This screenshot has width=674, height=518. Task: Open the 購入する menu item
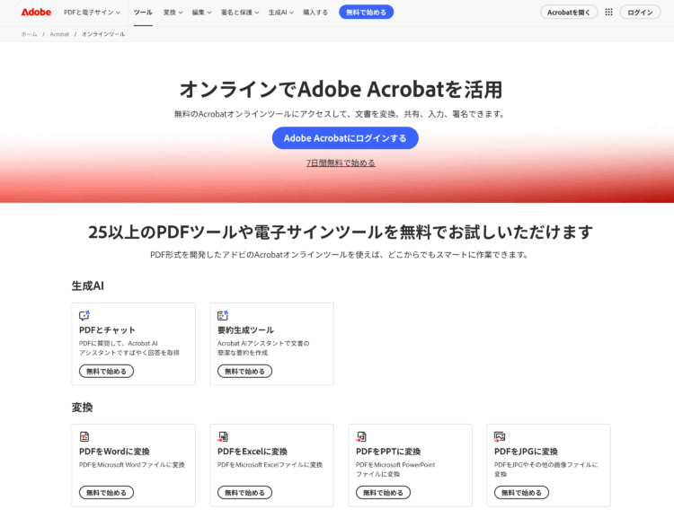(x=315, y=13)
